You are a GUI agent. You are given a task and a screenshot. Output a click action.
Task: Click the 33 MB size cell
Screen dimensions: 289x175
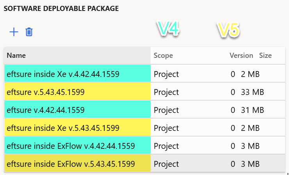tap(253, 92)
